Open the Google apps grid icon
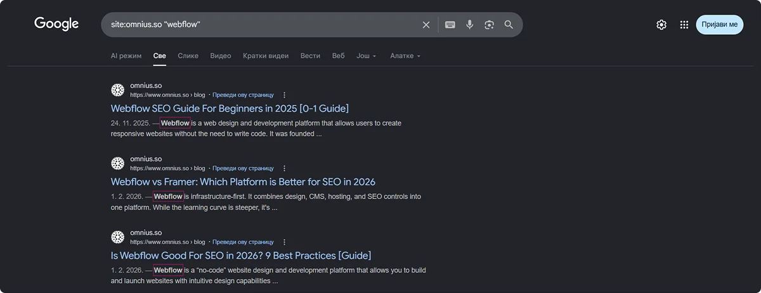 (x=684, y=25)
